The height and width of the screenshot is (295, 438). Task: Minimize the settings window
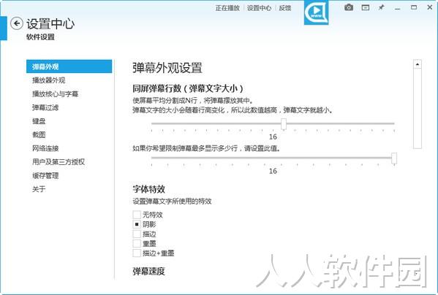(x=398, y=9)
